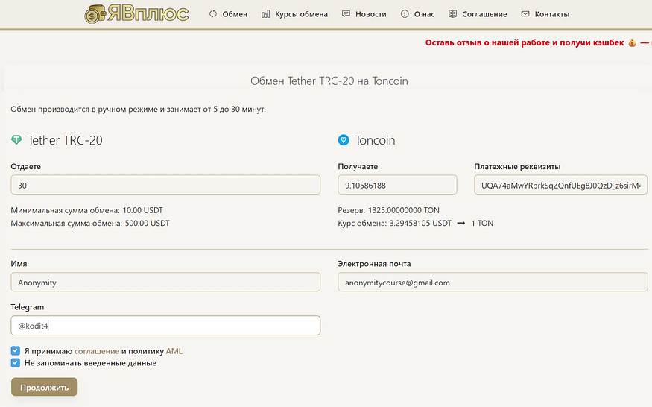
Task: Click the Toncoin section title
Action: 375,140
